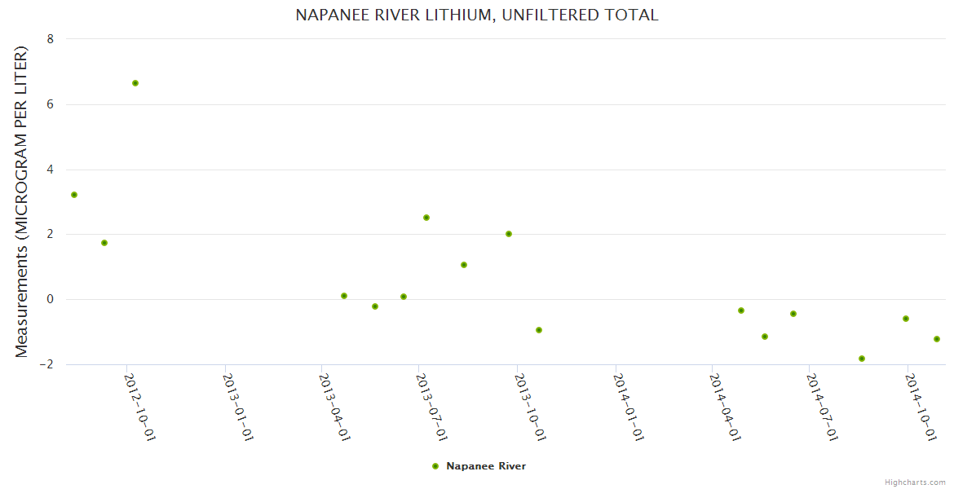Click the rightmost data point on the chart
954x489 pixels.
(x=937, y=339)
